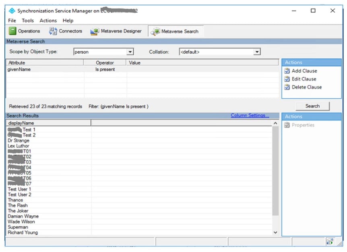Viewport: 347px width, 252px height.
Task: Select the 'Wade Wilson' result row
Action: coord(139,222)
